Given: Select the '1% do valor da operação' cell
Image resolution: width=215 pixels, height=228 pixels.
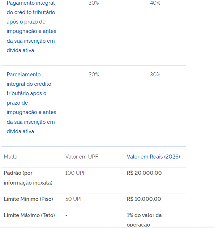Looking at the screenshot, I should (x=144, y=220).
